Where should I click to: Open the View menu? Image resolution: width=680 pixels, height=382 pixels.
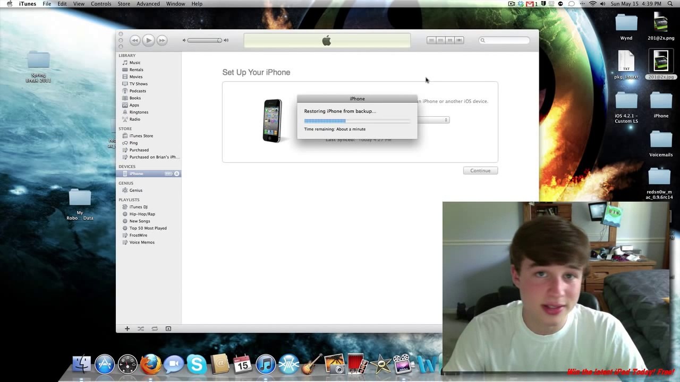pyautogui.click(x=79, y=4)
